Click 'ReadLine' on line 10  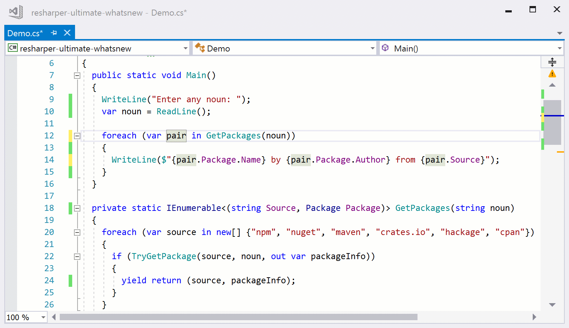point(176,111)
